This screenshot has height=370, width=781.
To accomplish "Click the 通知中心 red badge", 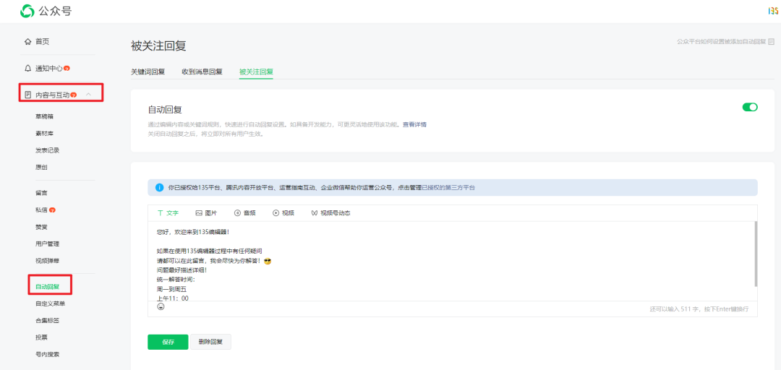I will tap(67, 68).
